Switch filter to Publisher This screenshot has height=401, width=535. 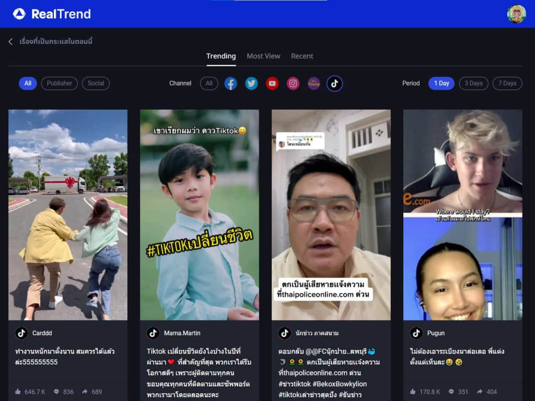(x=61, y=84)
